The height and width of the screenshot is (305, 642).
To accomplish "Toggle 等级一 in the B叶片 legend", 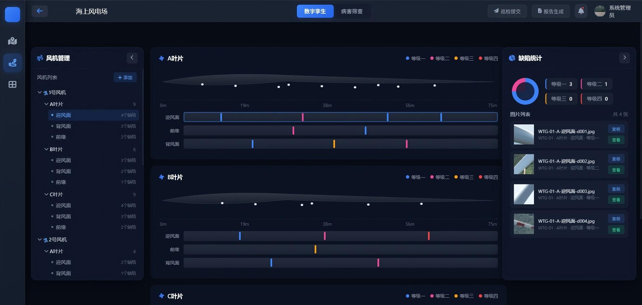I will pos(415,177).
